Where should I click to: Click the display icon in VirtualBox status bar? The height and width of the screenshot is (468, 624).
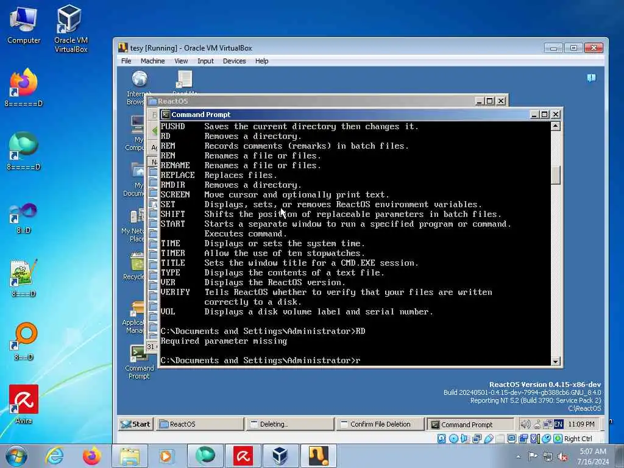512,439
